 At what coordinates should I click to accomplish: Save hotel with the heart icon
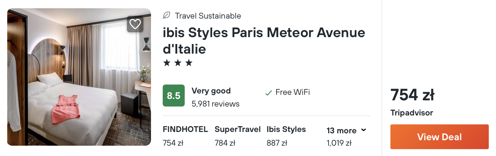(x=135, y=24)
